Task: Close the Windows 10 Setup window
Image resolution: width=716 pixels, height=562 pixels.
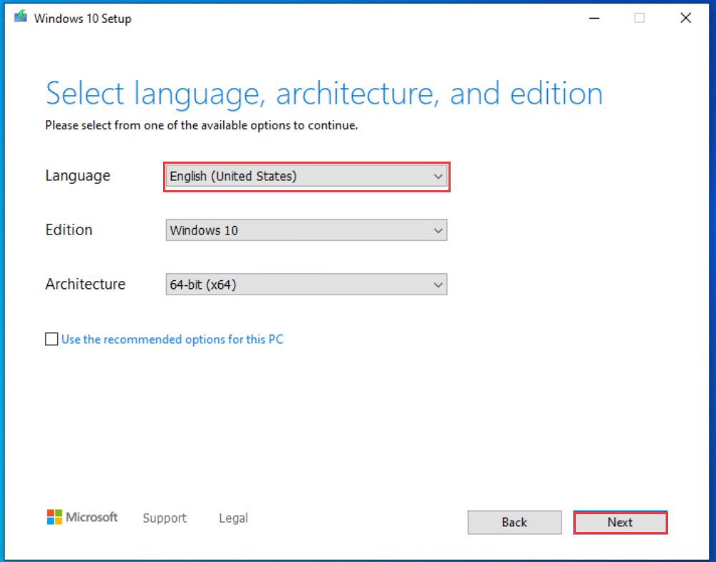Action: point(685,19)
